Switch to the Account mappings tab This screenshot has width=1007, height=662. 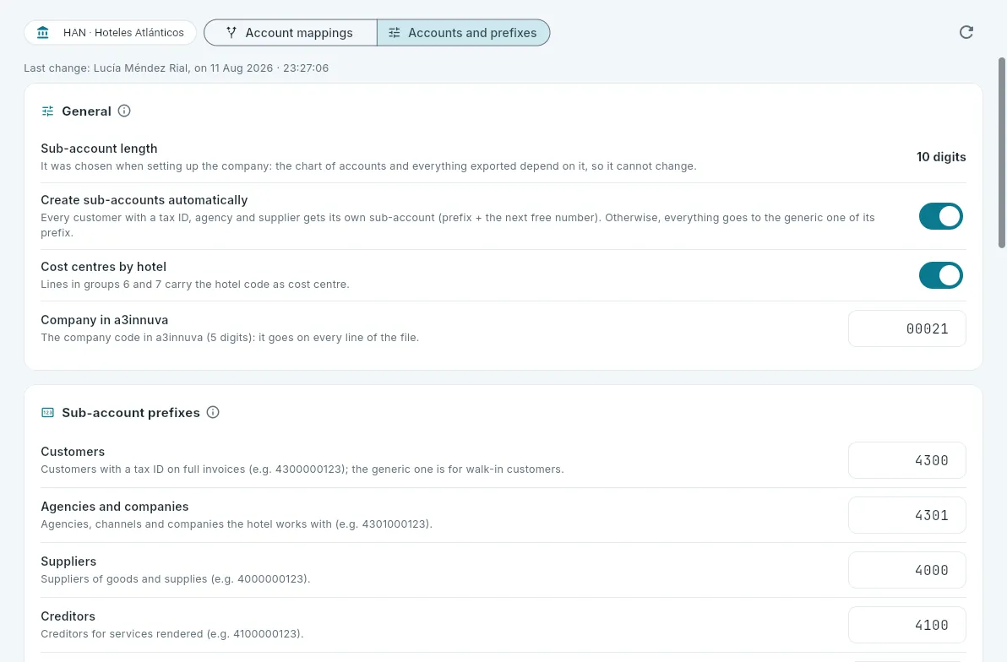coord(291,33)
